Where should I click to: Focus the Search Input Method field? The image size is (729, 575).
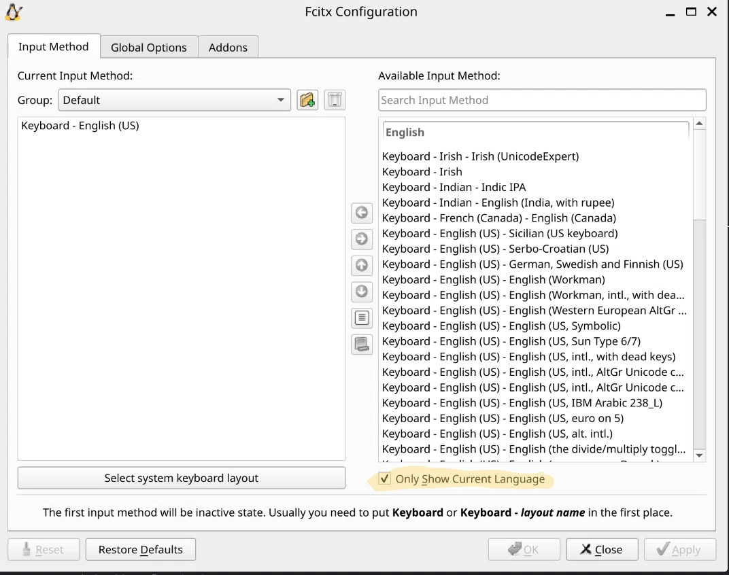[x=542, y=100]
